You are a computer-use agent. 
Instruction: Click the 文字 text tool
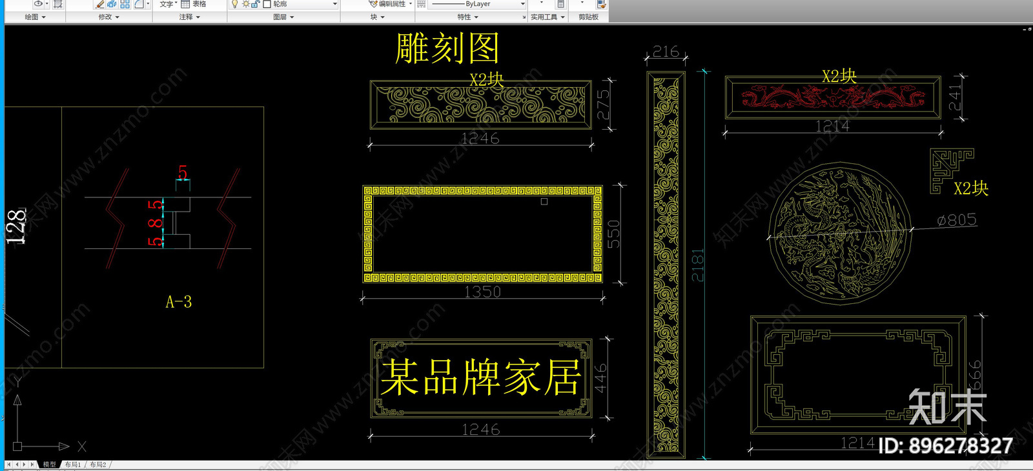(167, 4)
